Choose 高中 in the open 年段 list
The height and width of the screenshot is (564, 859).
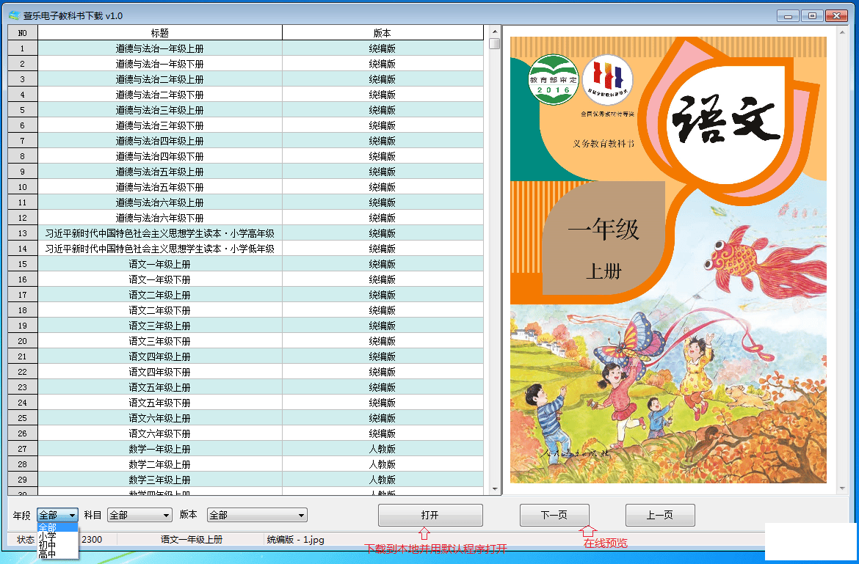[57, 554]
